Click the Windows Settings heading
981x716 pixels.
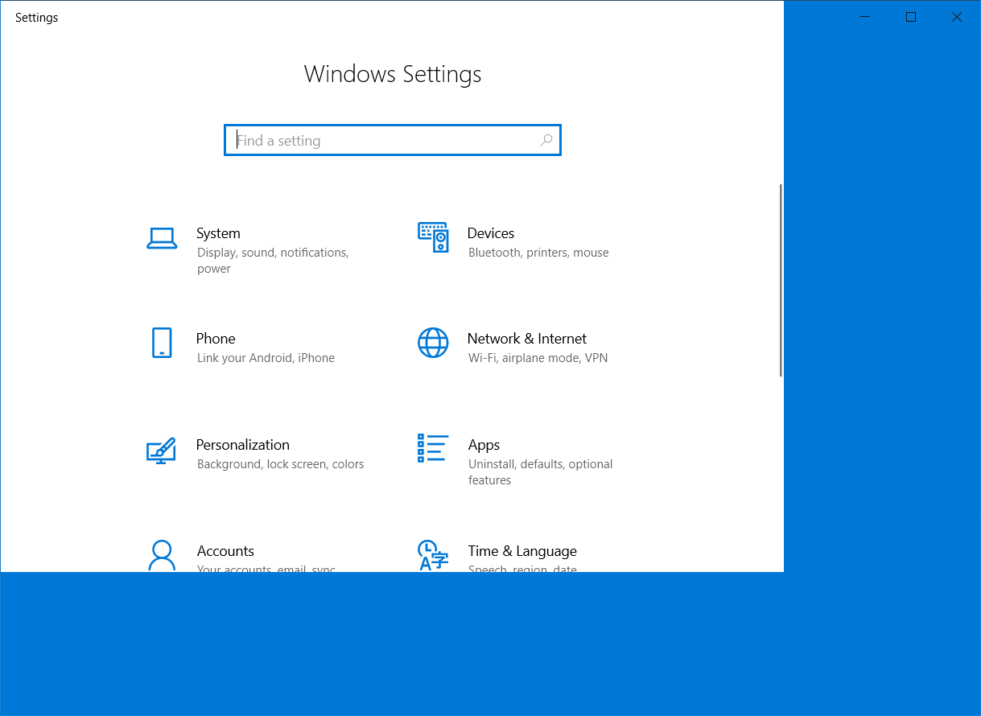[393, 74]
